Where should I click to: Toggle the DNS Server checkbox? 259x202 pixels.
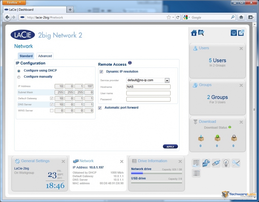click(52, 104)
